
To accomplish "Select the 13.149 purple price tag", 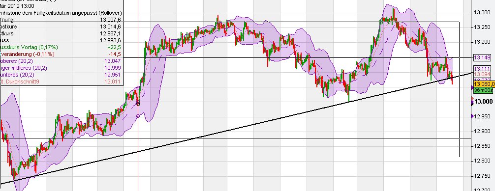I will point(482,57).
